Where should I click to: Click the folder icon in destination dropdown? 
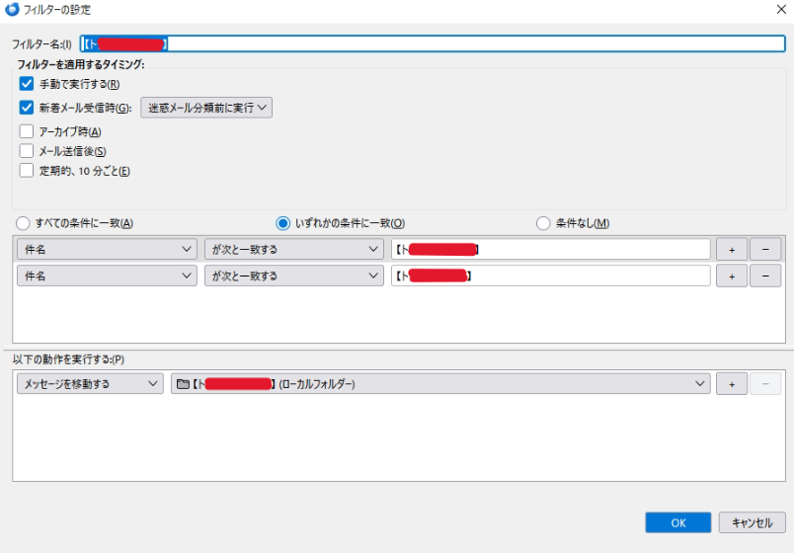tap(182, 384)
